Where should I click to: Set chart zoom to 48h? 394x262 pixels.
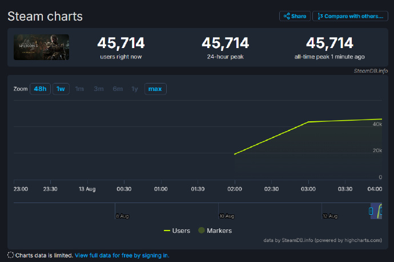click(40, 89)
